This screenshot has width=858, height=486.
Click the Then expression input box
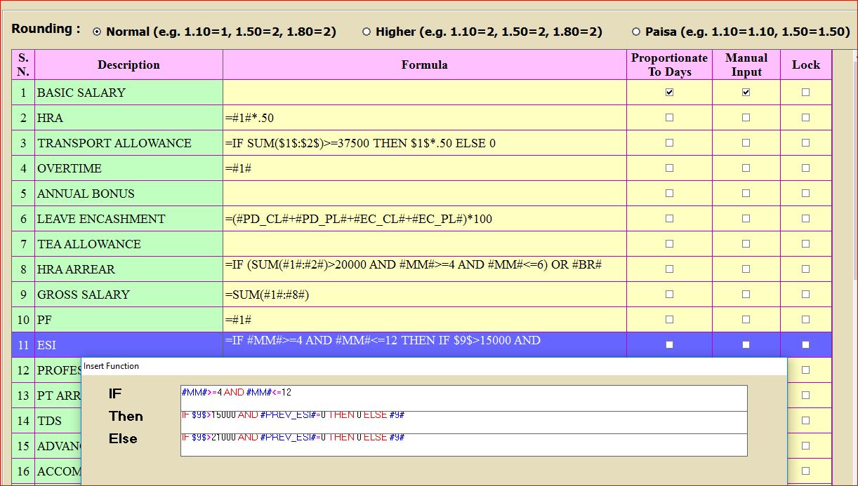(463, 419)
